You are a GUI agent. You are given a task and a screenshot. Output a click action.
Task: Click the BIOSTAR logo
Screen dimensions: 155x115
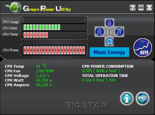coord(87,106)
